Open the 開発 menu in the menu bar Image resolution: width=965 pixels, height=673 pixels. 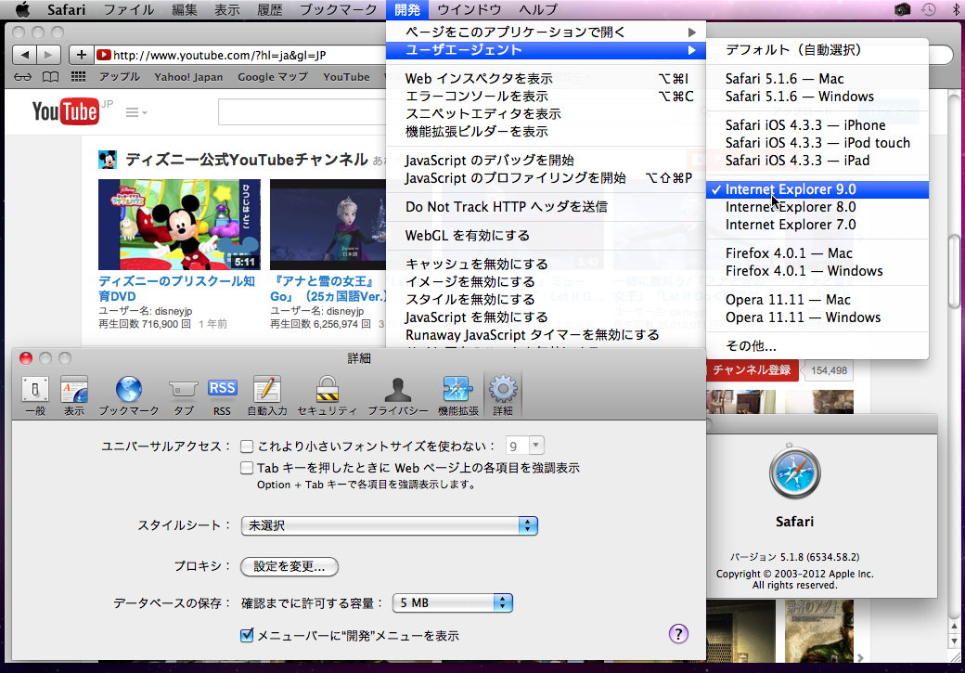click(407, 9)
